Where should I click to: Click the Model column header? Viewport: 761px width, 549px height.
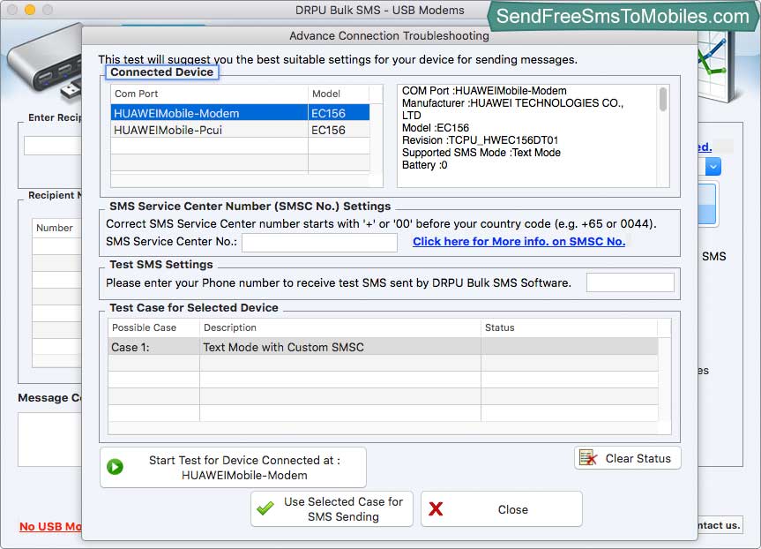[x=339, y=94]
